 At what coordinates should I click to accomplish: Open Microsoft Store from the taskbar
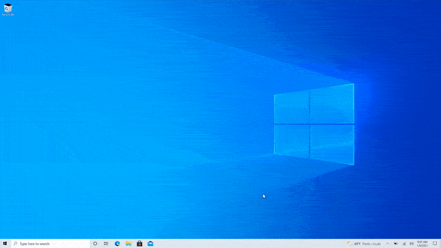[139, 244]
